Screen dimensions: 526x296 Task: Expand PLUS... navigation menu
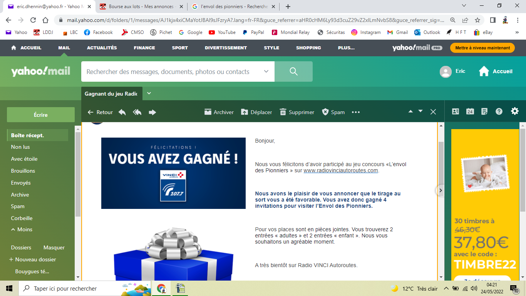click(346, 48)
